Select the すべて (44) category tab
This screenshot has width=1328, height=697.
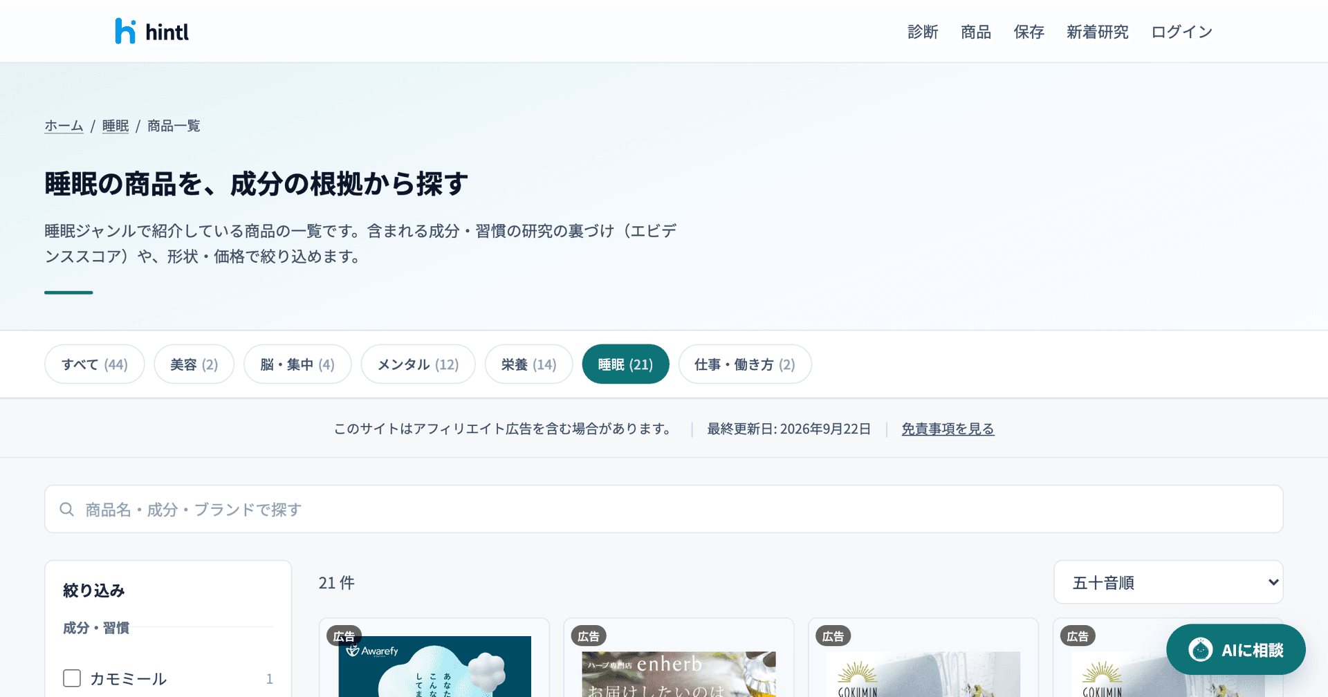(x=95, y=364)
